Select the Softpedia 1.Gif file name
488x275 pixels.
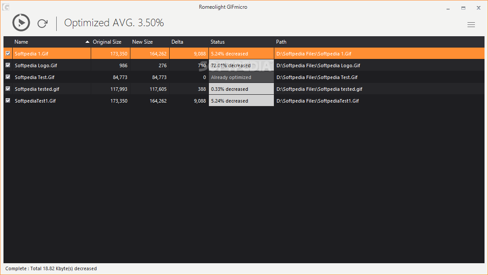click(31, 54)
